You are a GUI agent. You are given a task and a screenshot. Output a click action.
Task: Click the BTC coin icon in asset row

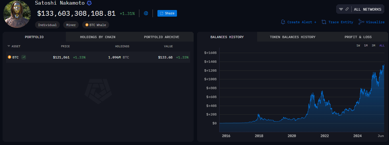[x=9, y=57]
